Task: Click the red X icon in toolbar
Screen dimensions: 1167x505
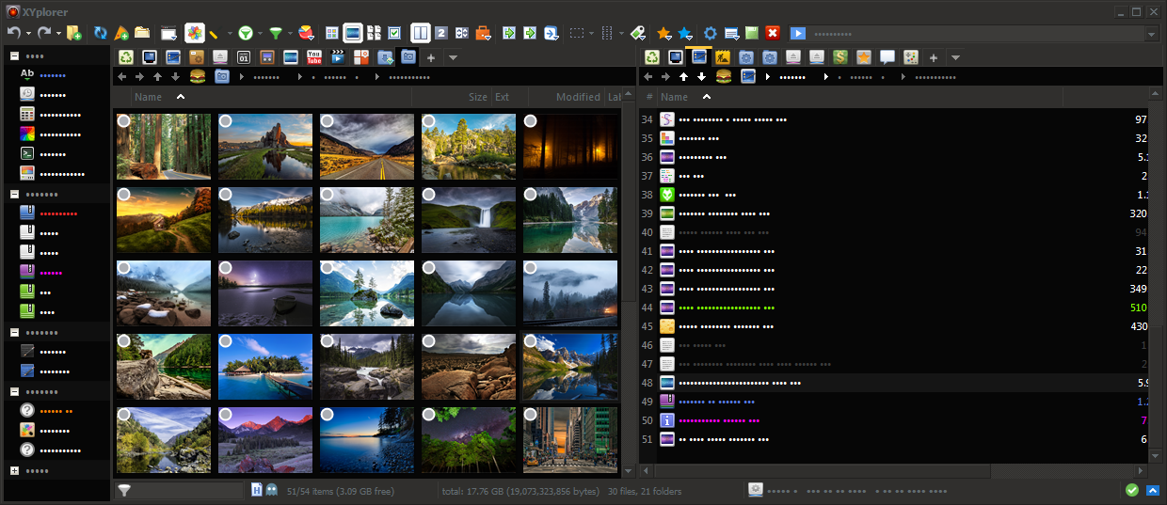Action: [x=773, y=33]
